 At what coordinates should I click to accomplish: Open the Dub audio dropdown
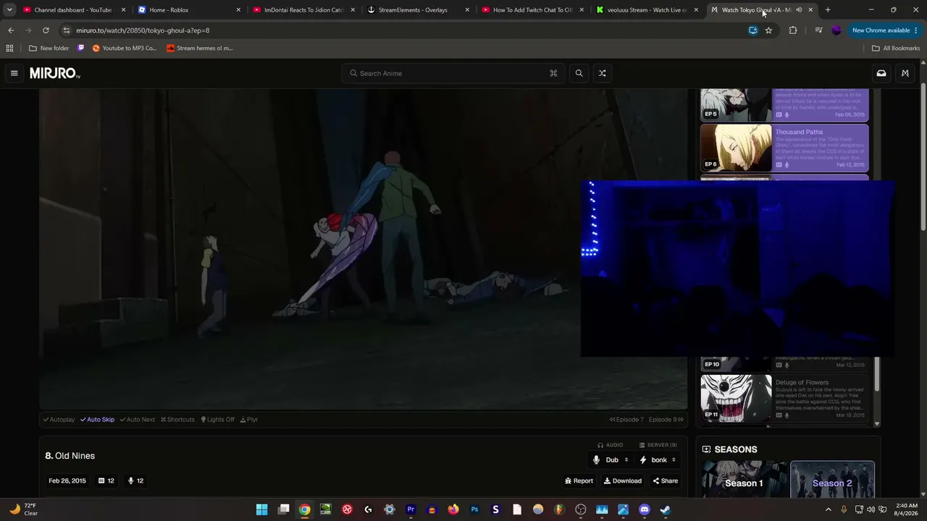pyautogui.click(x=611, y=459)
